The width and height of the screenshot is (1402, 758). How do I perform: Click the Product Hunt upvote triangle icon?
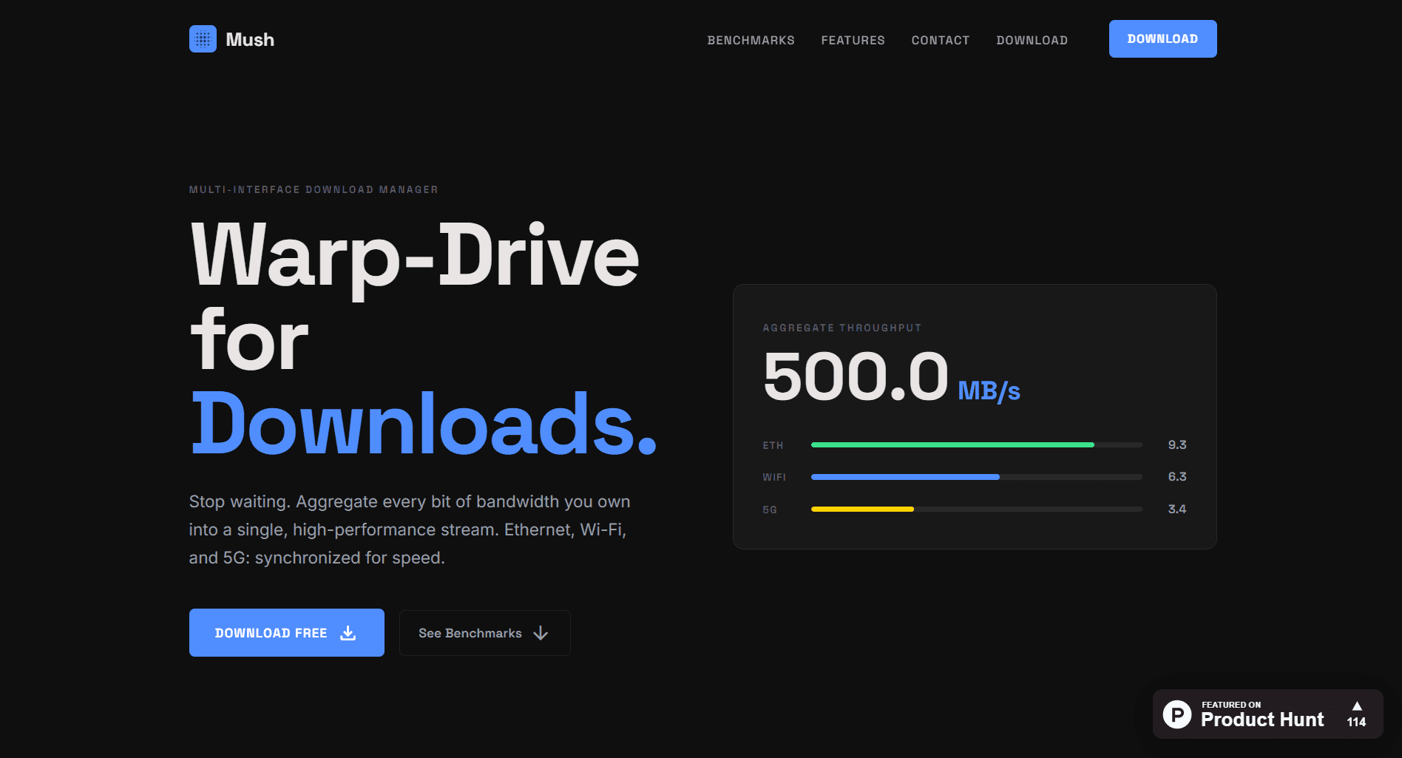coord(1357,706)
